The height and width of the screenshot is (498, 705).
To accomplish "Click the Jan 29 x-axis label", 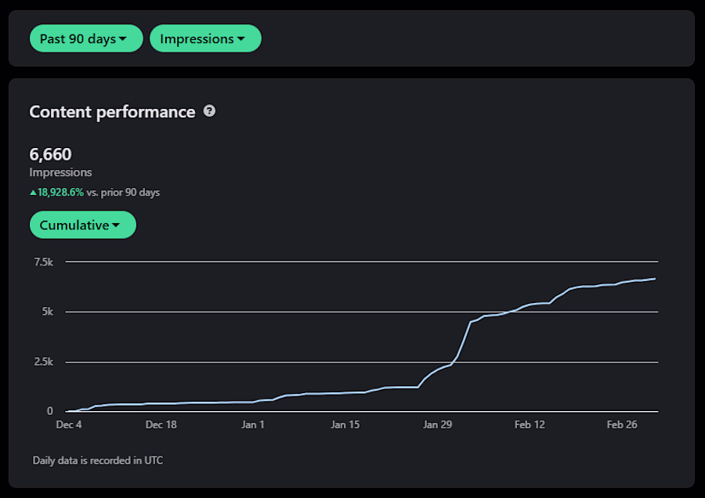I will [437, 425].
